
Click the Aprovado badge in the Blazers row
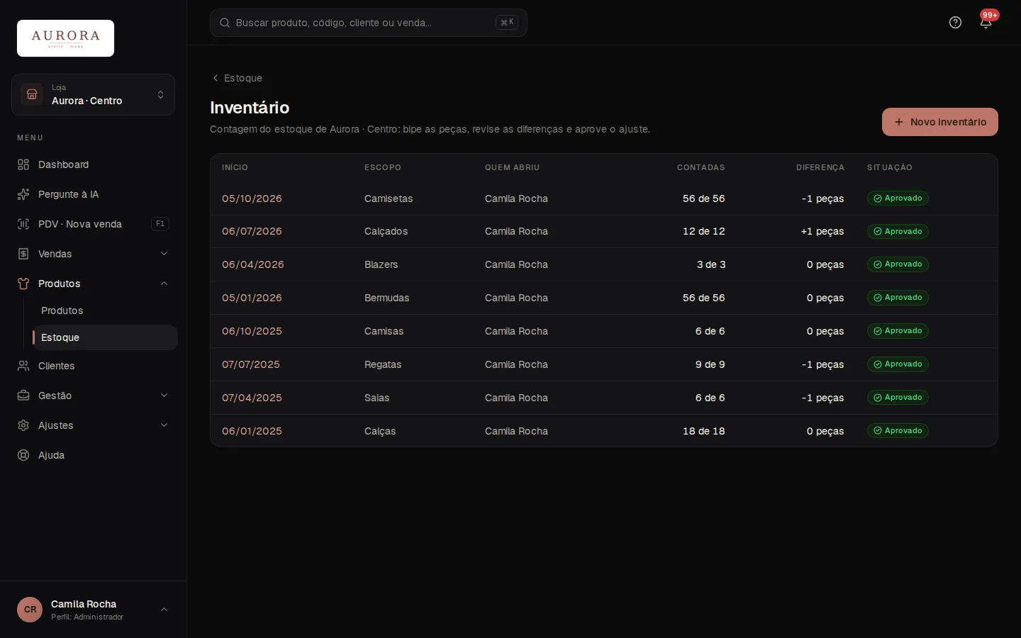pos(898,264)
